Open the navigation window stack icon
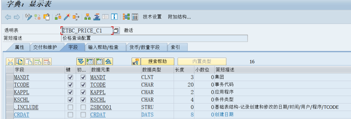This screenshot has width=351, height=119. click(x=97, y=17)
